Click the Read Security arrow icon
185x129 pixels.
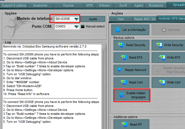(121, 45)
